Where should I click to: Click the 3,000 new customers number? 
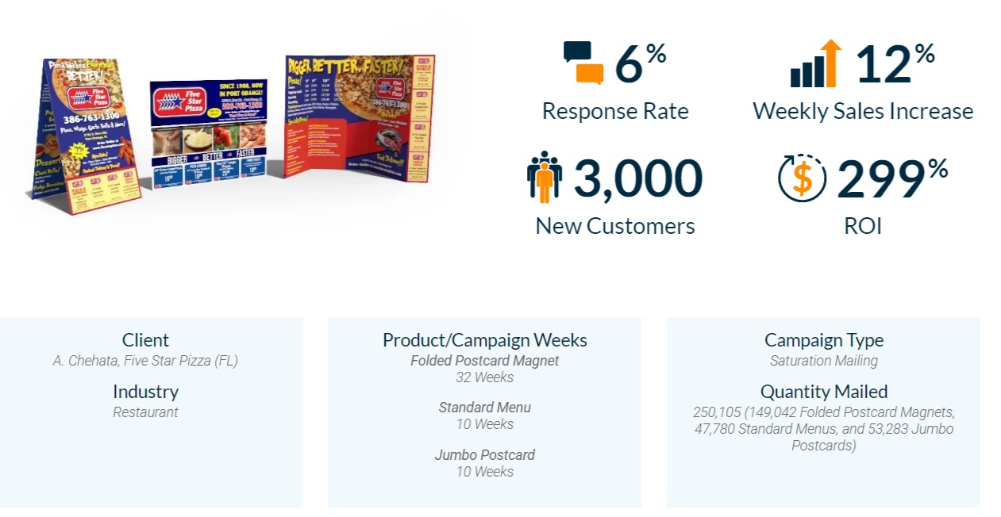(638, 178)
